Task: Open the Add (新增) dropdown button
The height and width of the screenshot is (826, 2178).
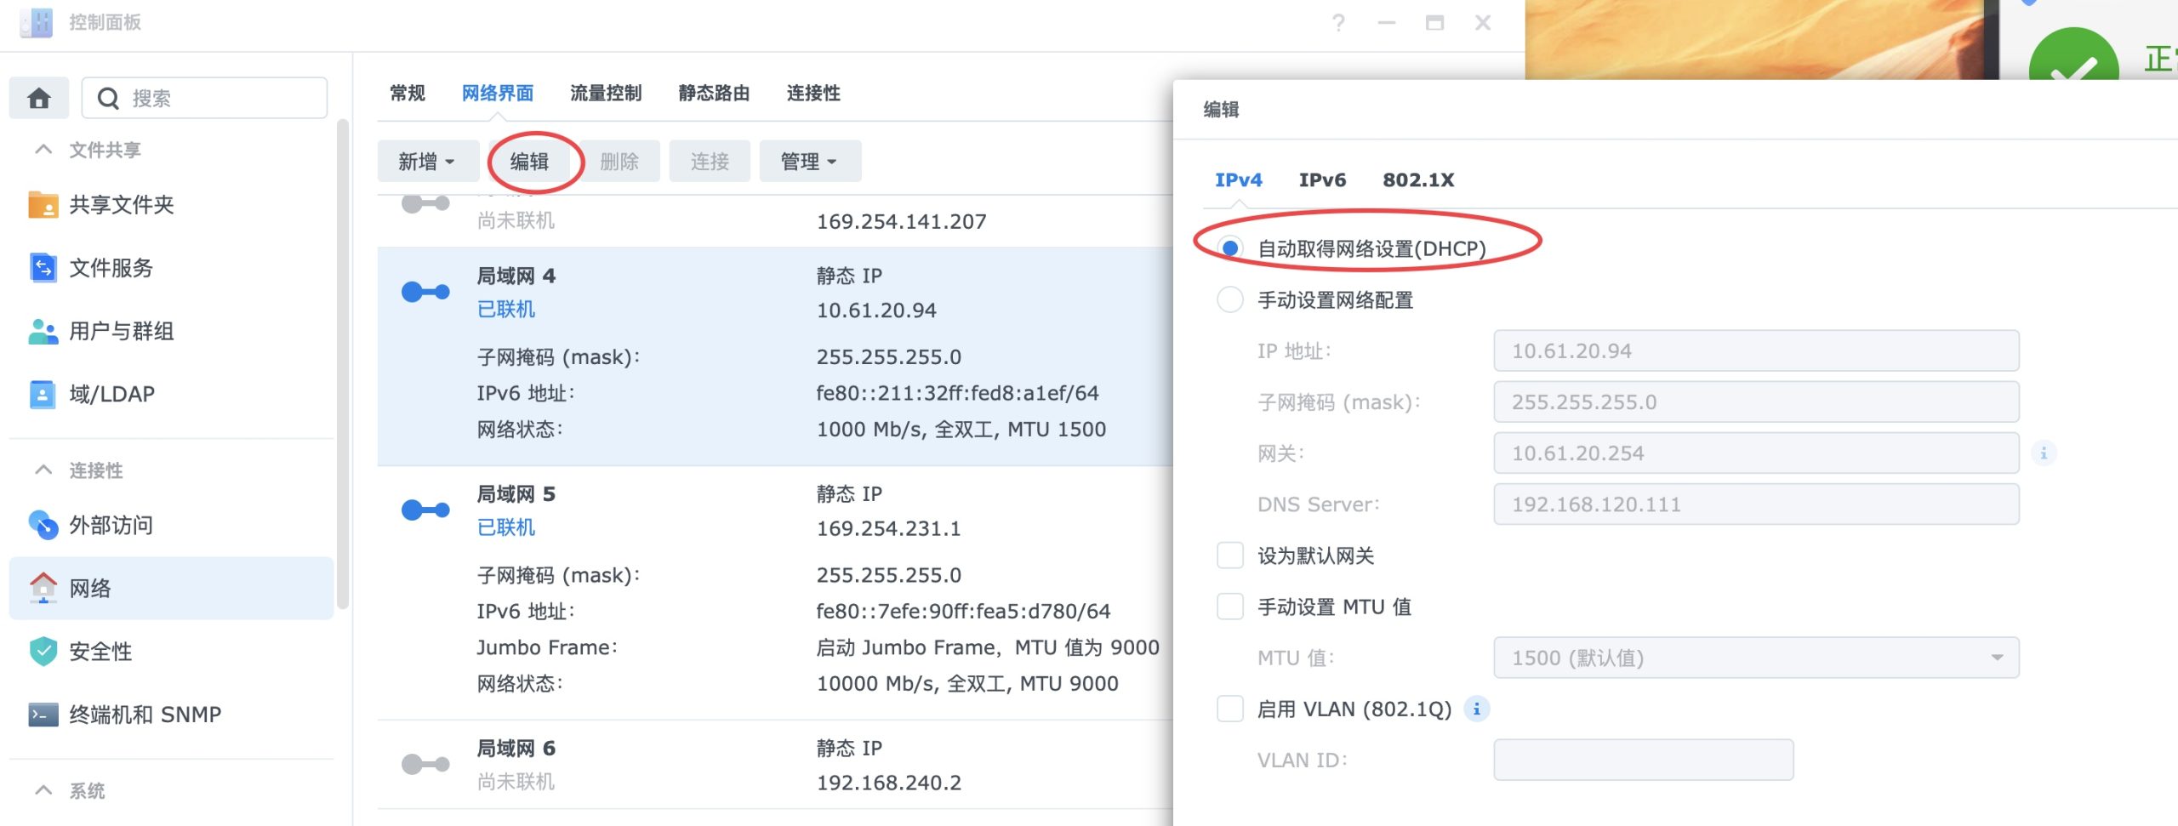Action: coord(427,162)
